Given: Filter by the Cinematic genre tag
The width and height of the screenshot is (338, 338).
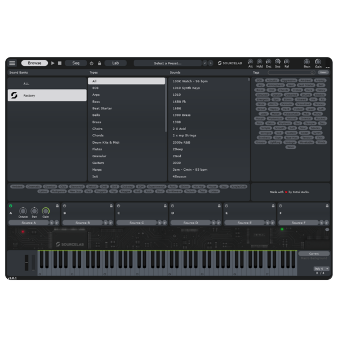Looking at the screenshot, I should point(34,186).
